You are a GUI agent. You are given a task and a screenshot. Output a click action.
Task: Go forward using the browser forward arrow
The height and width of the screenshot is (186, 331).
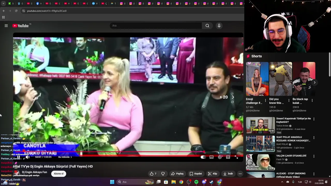point(10,11)
